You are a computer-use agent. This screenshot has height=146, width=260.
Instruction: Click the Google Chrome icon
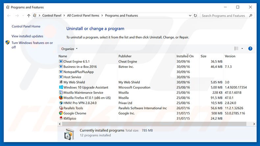(61, 113)
